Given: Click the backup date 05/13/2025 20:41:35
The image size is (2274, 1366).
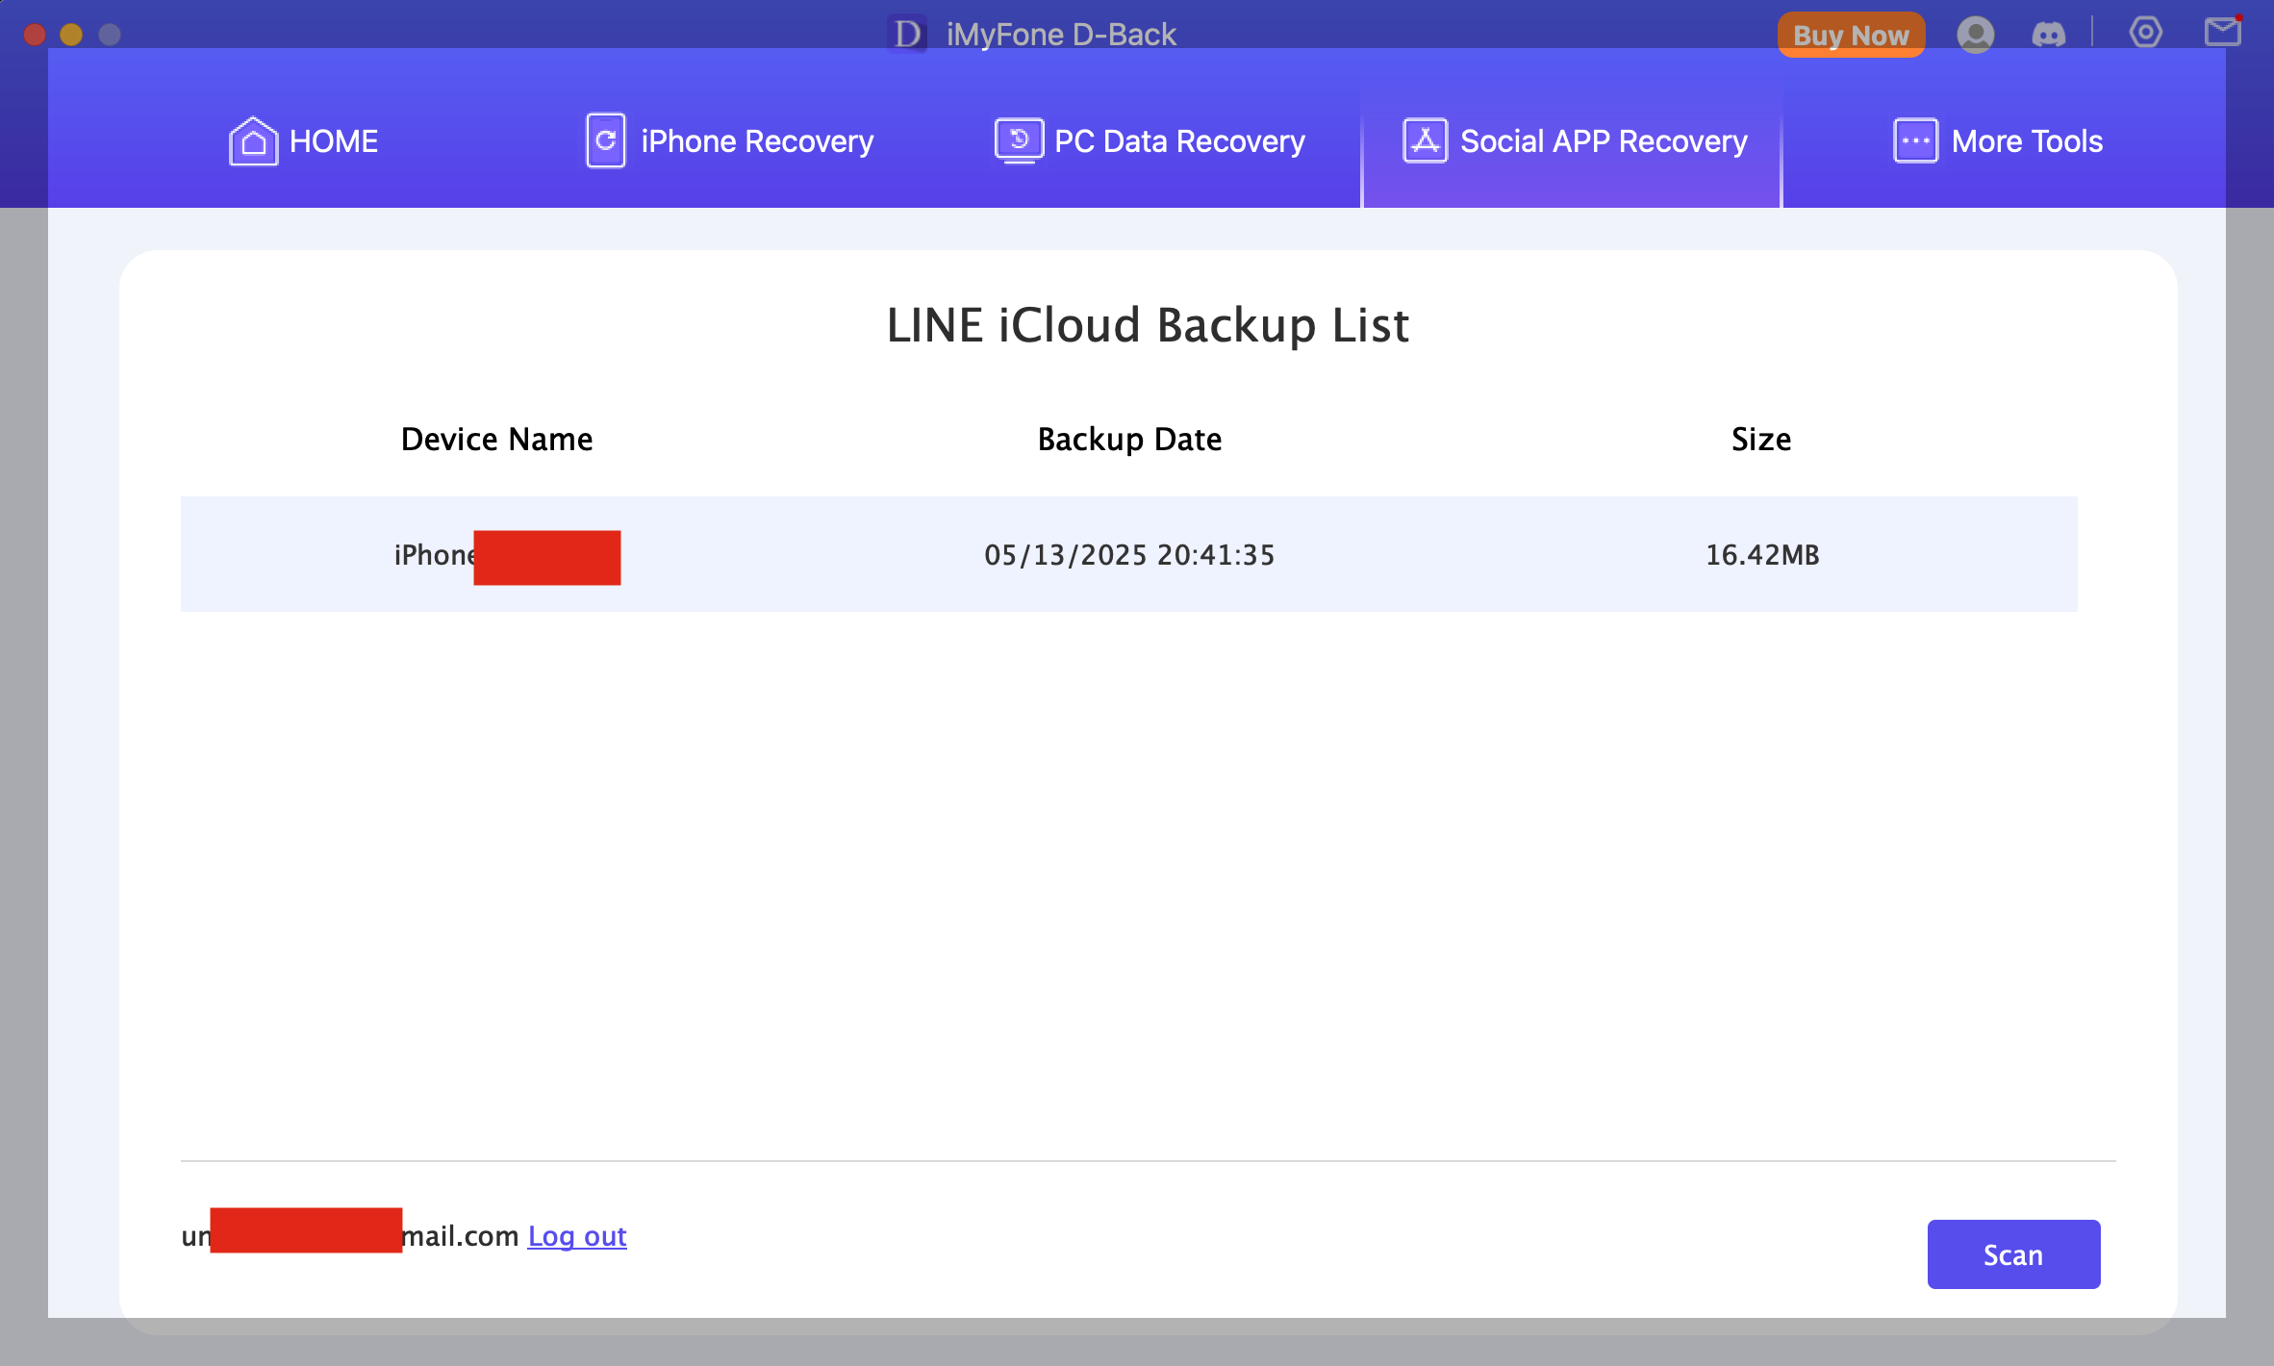Looking at the screenshot, I should 1129,555.
